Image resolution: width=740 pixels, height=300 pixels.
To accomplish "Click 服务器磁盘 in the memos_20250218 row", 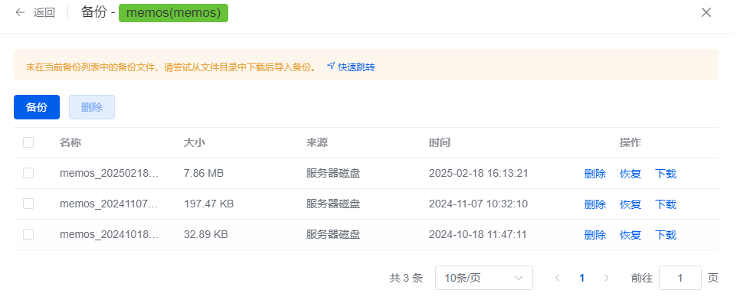I will 333,174.
